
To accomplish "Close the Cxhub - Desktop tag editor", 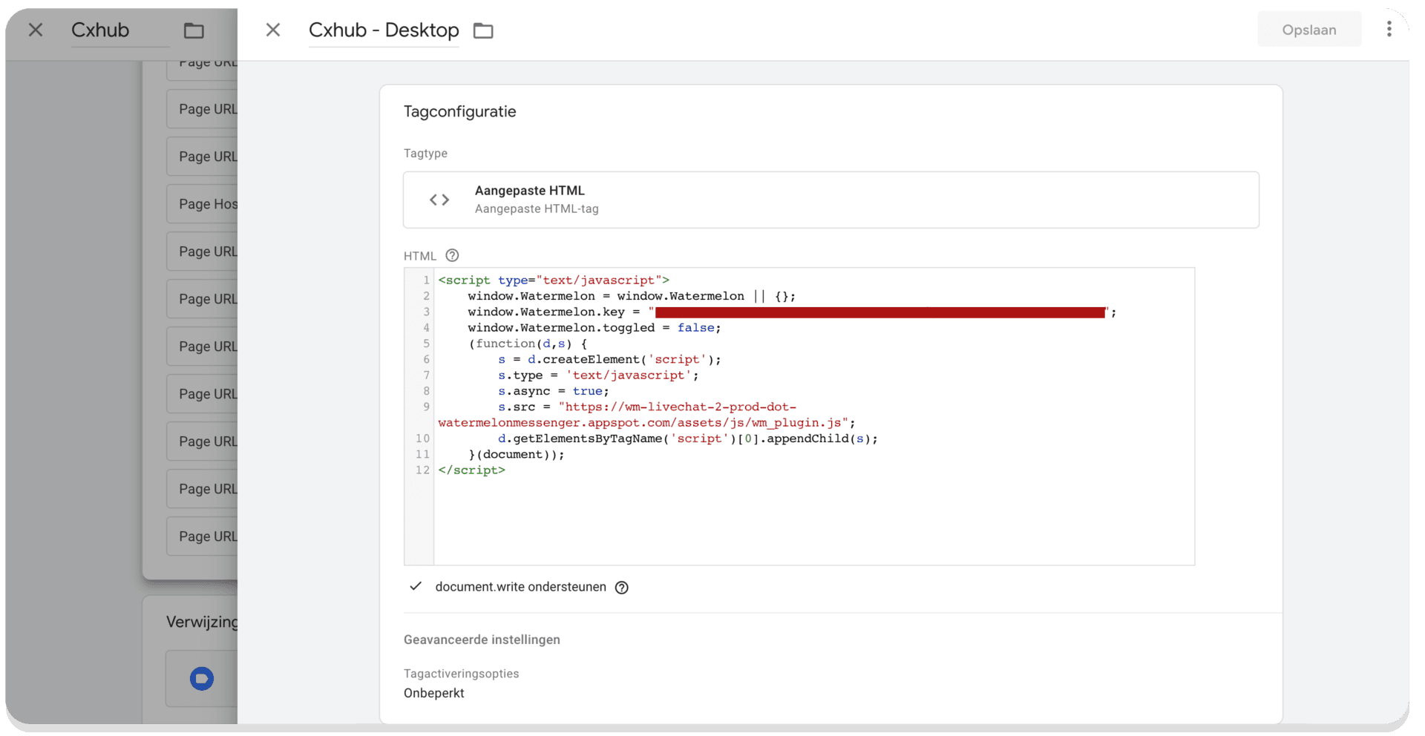I will point(273,30).
